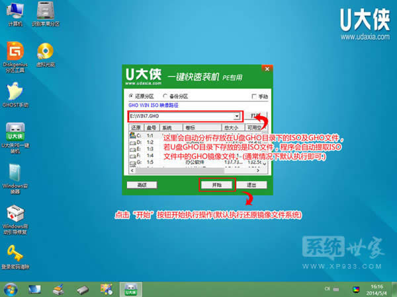The image size is (397, 297).
Task: Click the show desktop strip at taskbar end
Action: 394,290
